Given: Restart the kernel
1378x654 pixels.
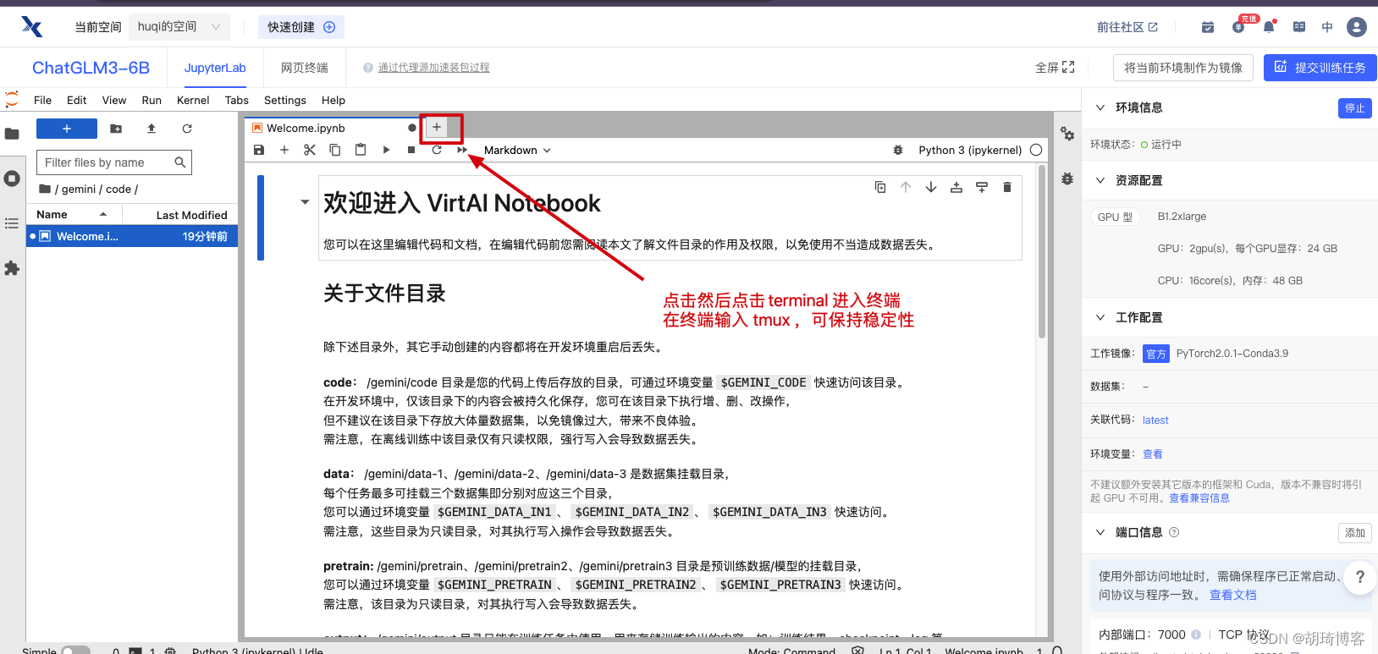Looking at the screenshot, I should tap(437, 150).
